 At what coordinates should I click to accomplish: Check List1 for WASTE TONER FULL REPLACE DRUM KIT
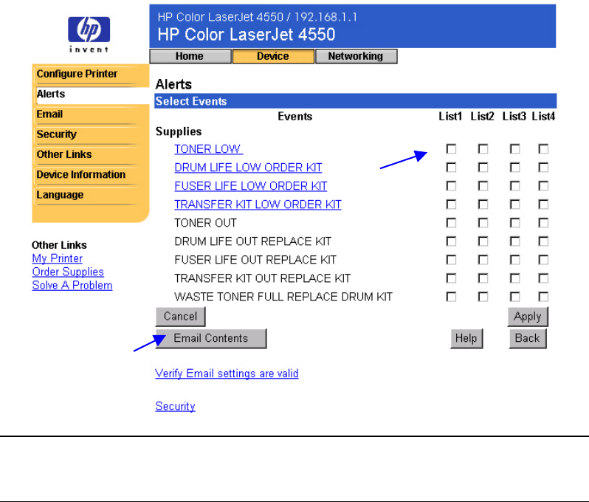tap(451, 297)
